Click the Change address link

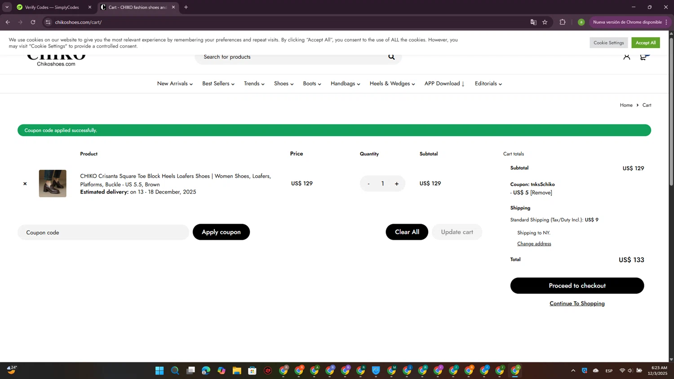pos(534,244)
